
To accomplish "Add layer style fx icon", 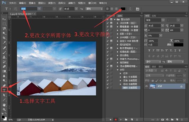I will click(x=157, y=120).
